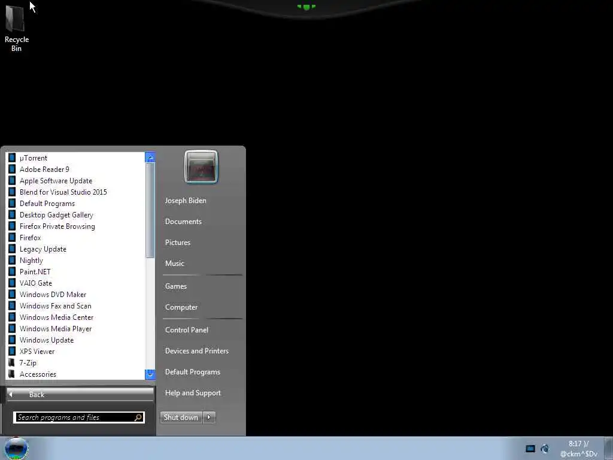Click the Apple Software Update icon

[x=12, y=180]
